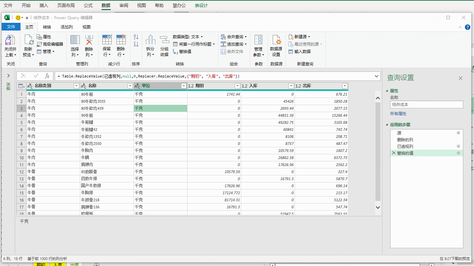Open filter dropdown on 名称类别 column

coord(76,86)
